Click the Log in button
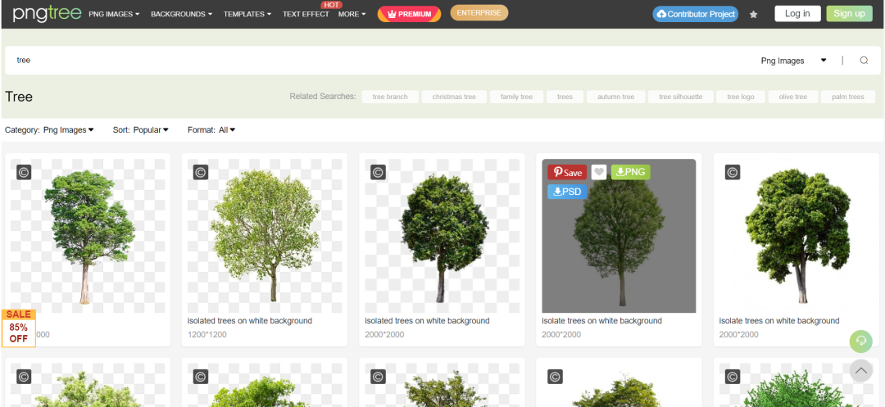885x407 pixels. point(797,14)
